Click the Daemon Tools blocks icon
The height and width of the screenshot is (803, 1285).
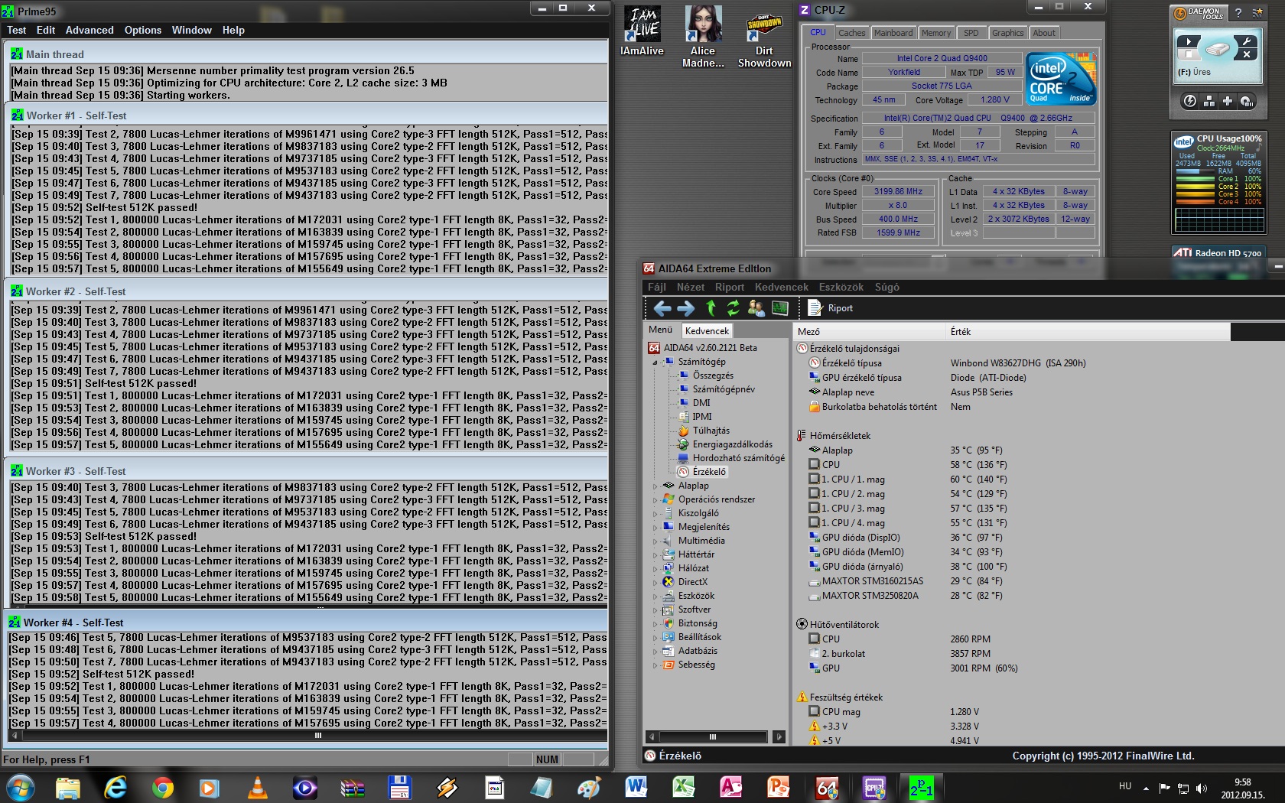click(x=1209, y=101)
